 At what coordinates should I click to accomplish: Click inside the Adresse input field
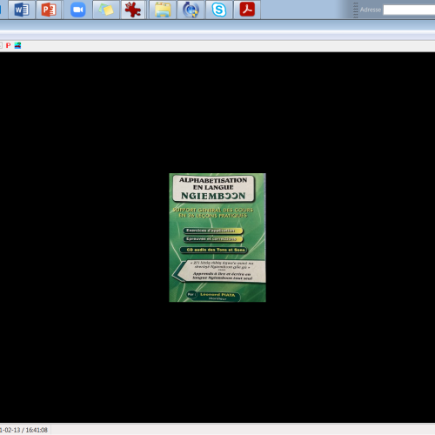coord(409,10)
